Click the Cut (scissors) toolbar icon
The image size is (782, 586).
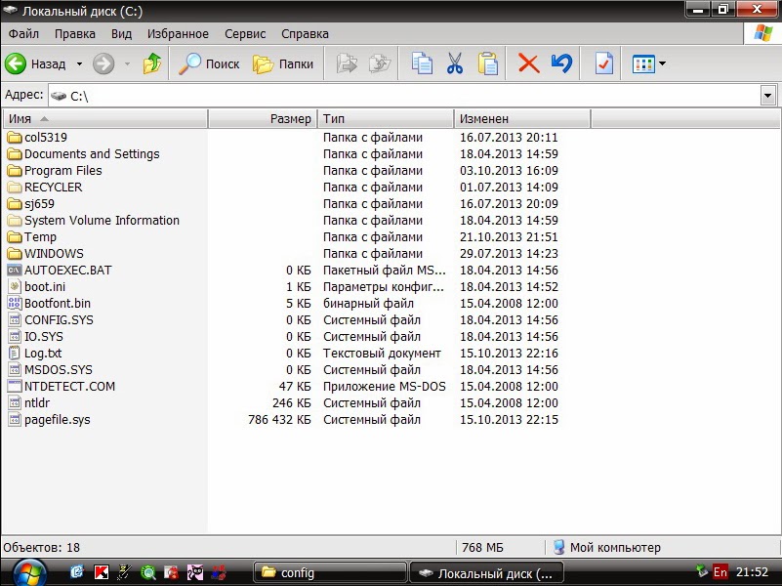[x=453, y=63]
